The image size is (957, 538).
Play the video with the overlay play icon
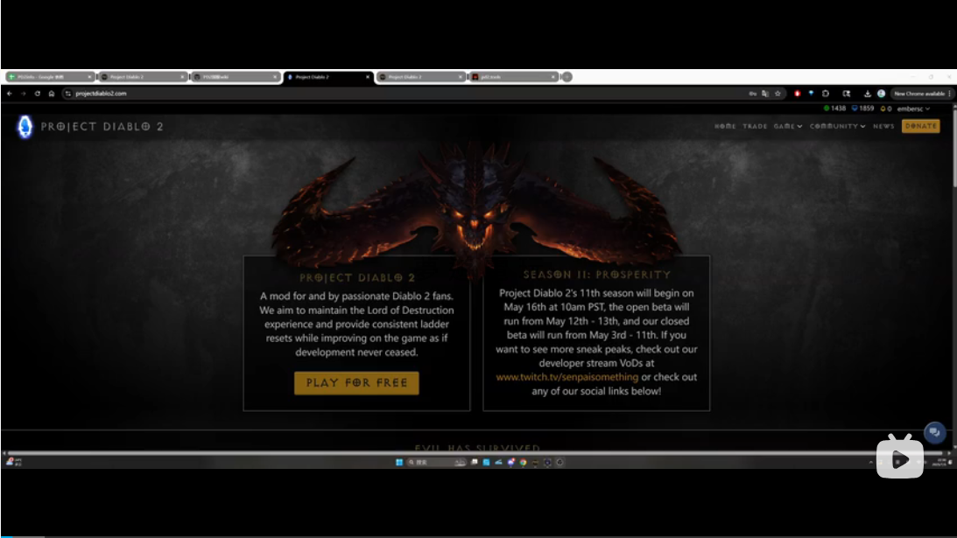(899, 458)
